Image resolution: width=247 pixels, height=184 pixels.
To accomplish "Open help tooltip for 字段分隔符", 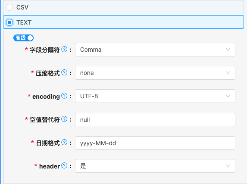I will coord(64,49).
